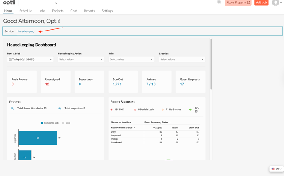Click the Inspection blue bar showing 22
284x176 pixels.
pos(24,155)
